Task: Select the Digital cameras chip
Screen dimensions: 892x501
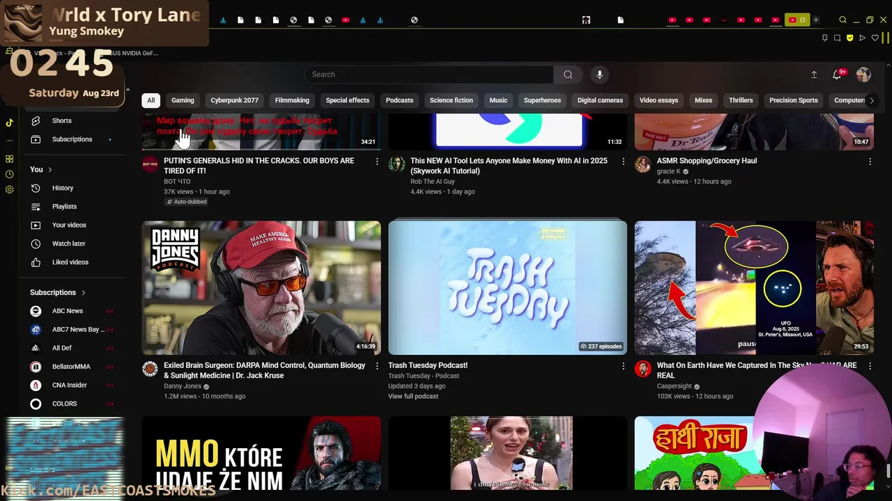Action: pyautogui.click(x=600, y=100)
